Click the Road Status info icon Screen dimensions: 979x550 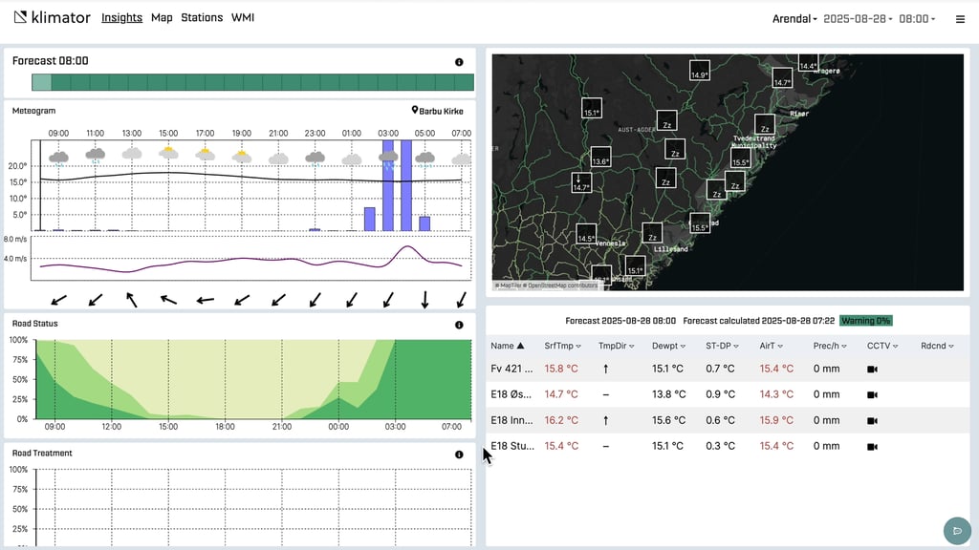click(459, 325)
